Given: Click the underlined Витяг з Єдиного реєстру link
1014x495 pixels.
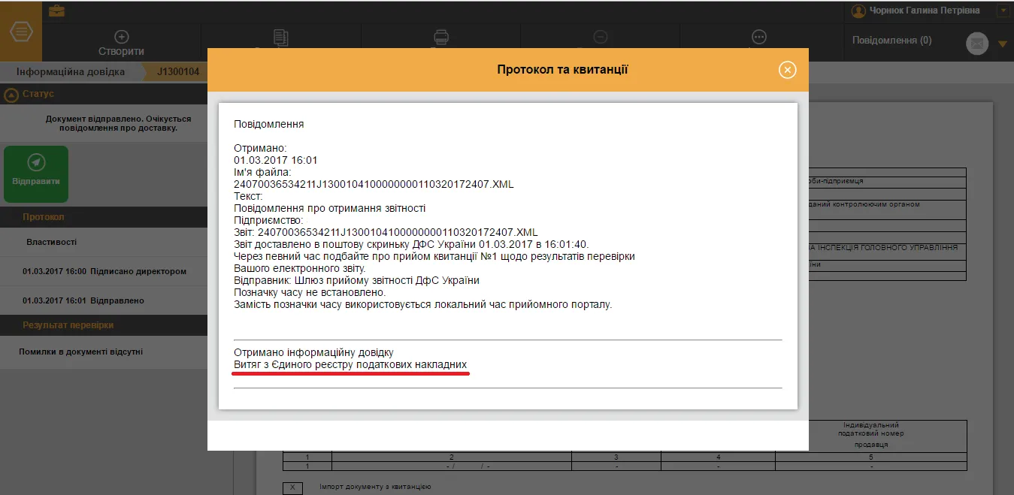Looking at the screenshot, I should 350,364.
